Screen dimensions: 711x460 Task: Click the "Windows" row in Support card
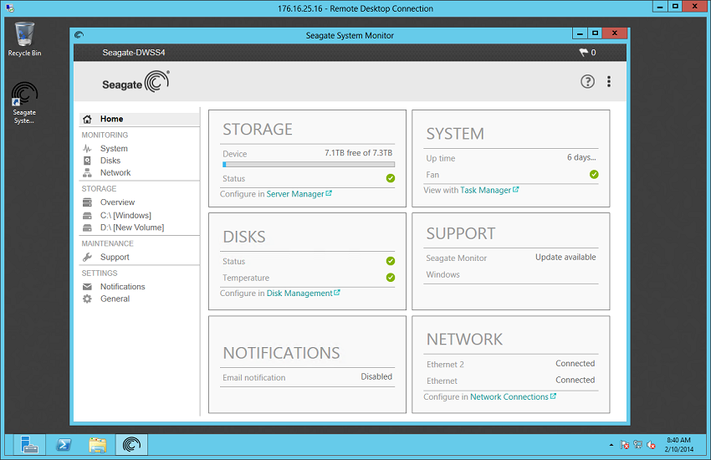click(511, 274)
